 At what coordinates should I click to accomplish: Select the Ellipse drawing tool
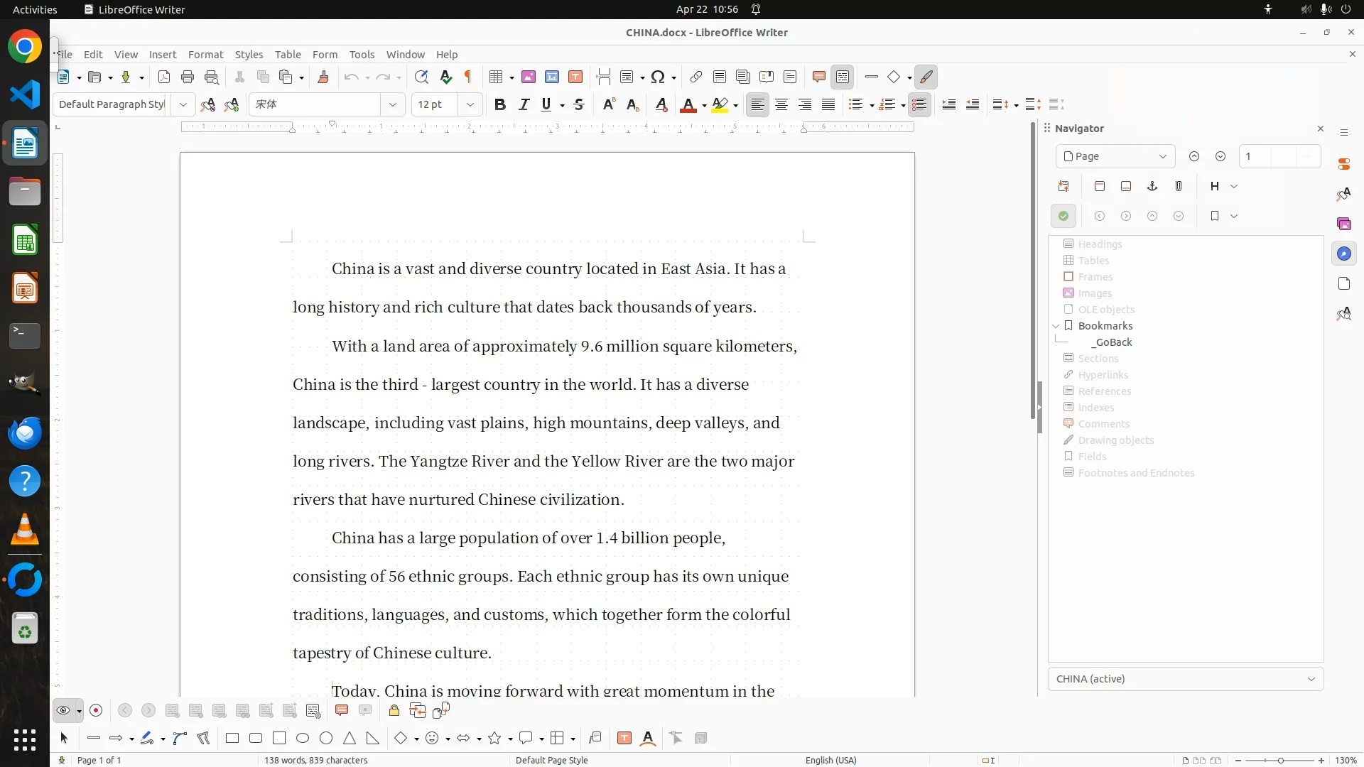pyautogui.click(x=303, y=739)
